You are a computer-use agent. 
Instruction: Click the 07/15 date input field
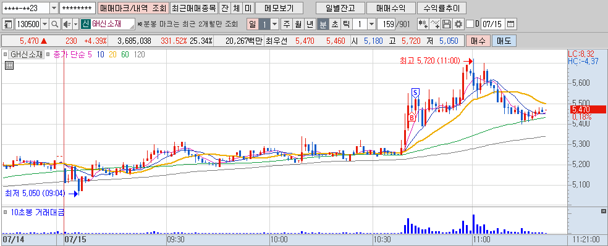492,24
